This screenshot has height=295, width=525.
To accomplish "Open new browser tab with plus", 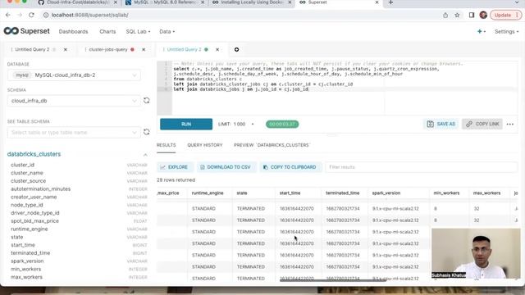I will (390, 2).
